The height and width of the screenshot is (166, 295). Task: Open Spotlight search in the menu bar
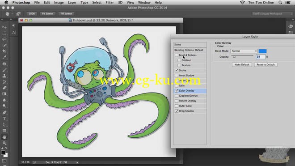pos(280,2)
